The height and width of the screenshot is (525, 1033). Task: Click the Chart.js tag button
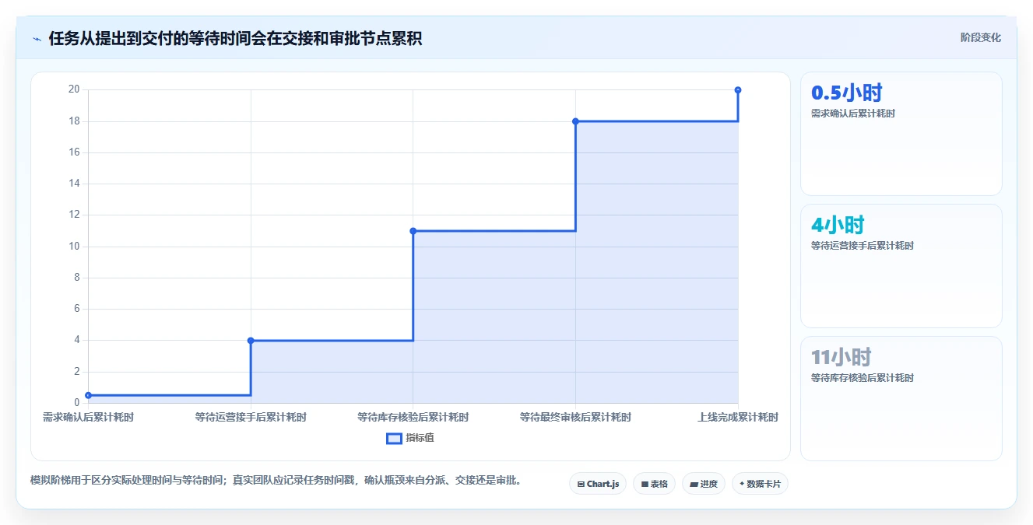(598, 484)
